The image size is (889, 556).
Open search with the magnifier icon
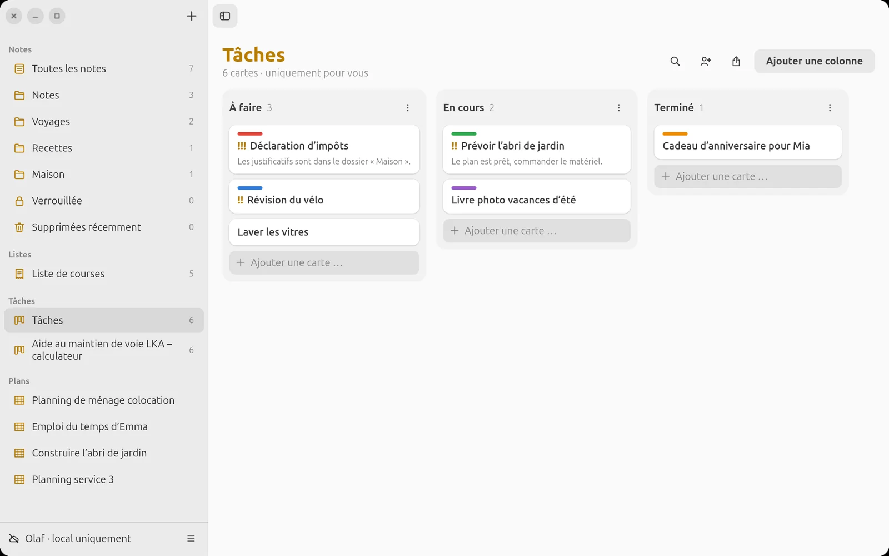click(675, 61)
